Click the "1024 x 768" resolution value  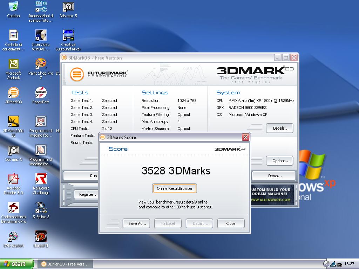(187, 101)
